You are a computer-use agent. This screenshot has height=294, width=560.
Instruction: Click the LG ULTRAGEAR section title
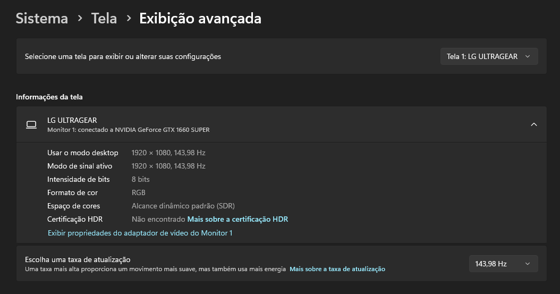point(72,120)
